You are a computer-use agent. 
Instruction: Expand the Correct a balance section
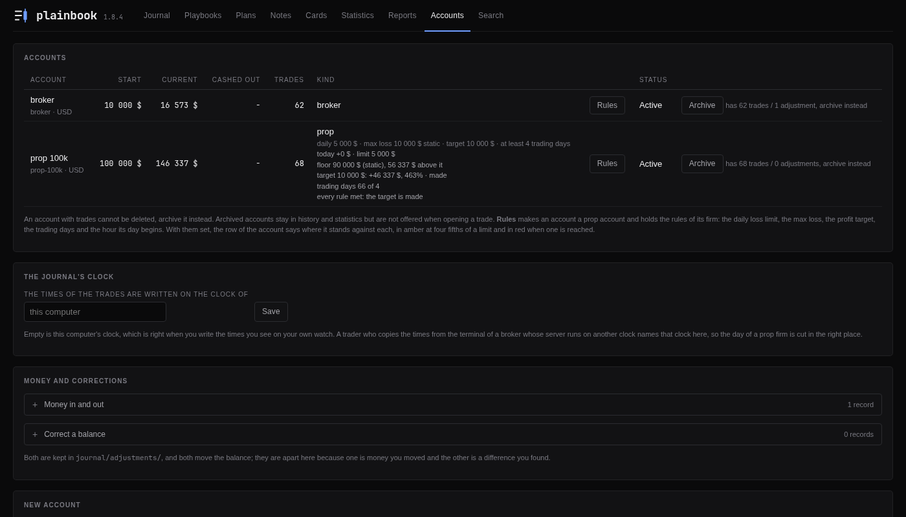pyautogui.click(x=453, y=434)
